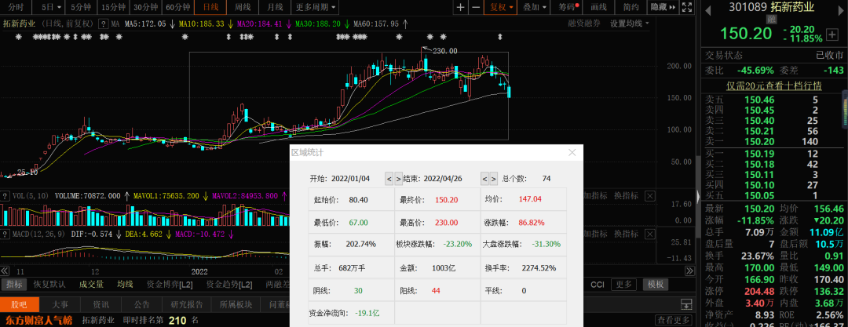Open 更多周期 dropdown
The height and width of the screenshot is (327, 848).
click(x=316, y=8)
